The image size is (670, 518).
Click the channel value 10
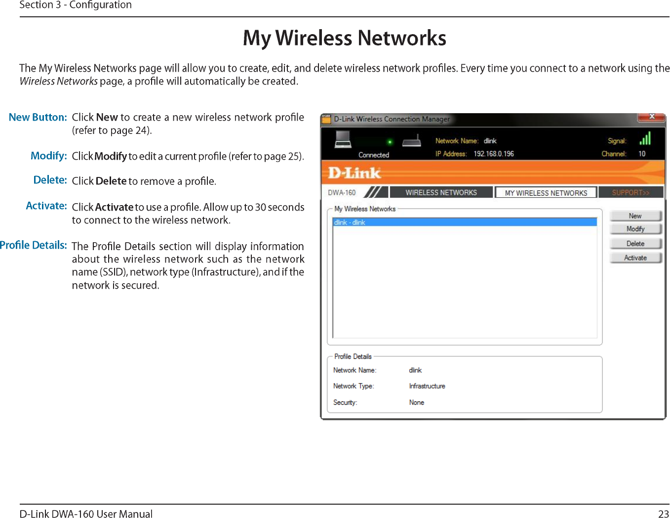pyautogui.click(x=642, y=154)
